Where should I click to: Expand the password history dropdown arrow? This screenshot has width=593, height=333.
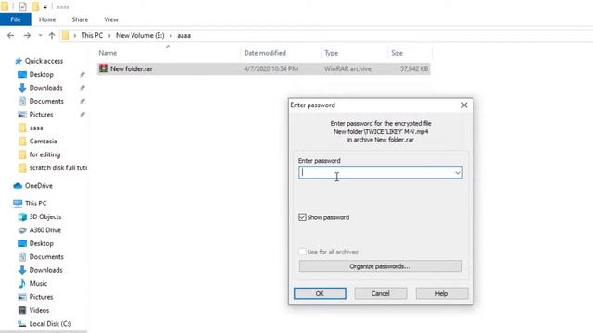click(x=458, y=173)
